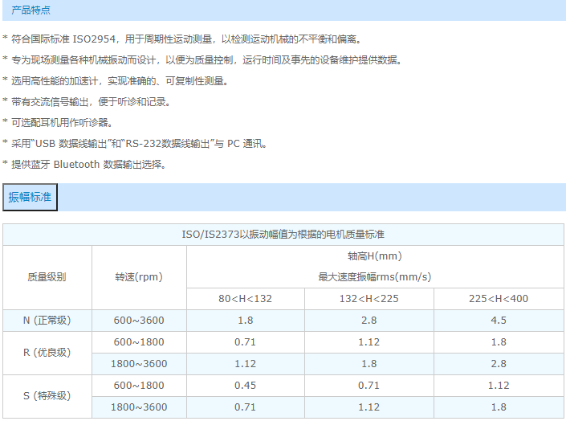The width and height of the screenshot is (566, 421).
Task: Select the S (特殊级) row label
Action: [x=47, y=396]
